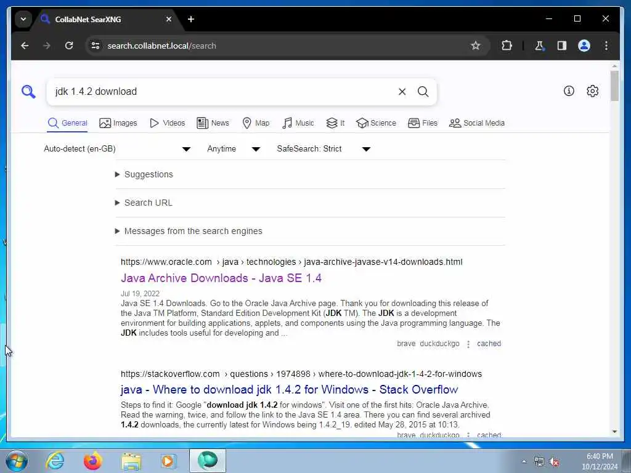This screenshot has height=473, width=631.
Task: Switch to the Files category
Action: coord(423,123)
